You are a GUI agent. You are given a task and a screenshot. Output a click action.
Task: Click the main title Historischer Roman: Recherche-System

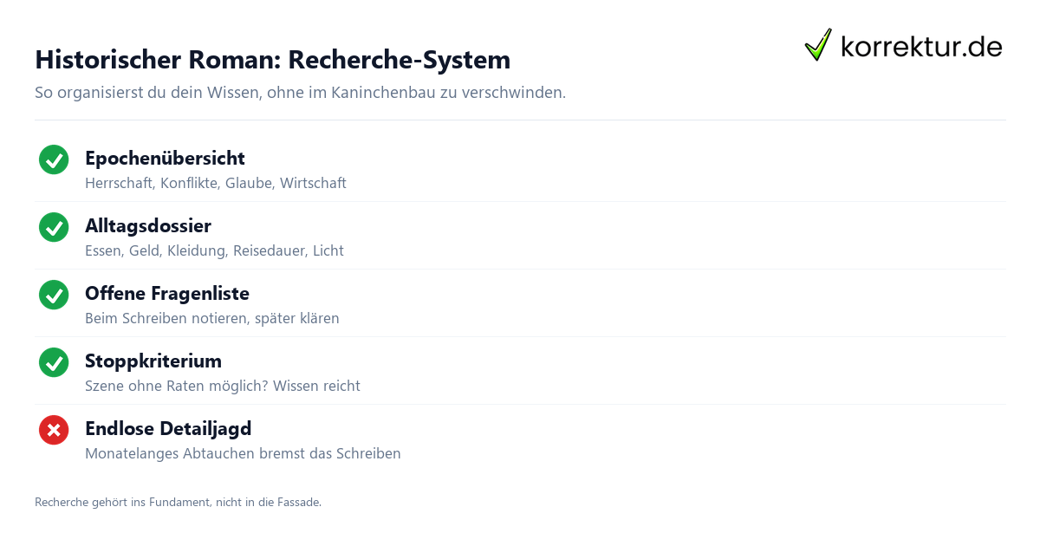(x=272, y=60)
